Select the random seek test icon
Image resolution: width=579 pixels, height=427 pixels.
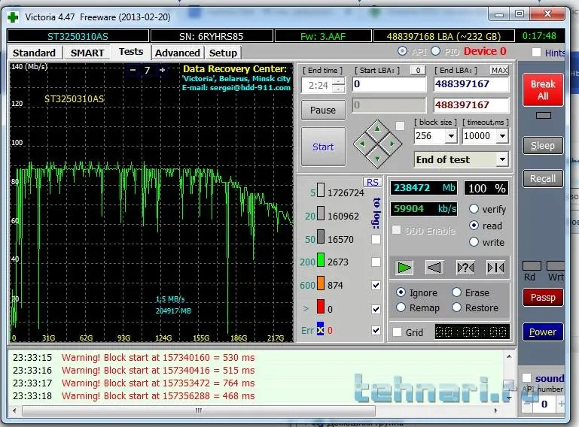coord(465,267)
